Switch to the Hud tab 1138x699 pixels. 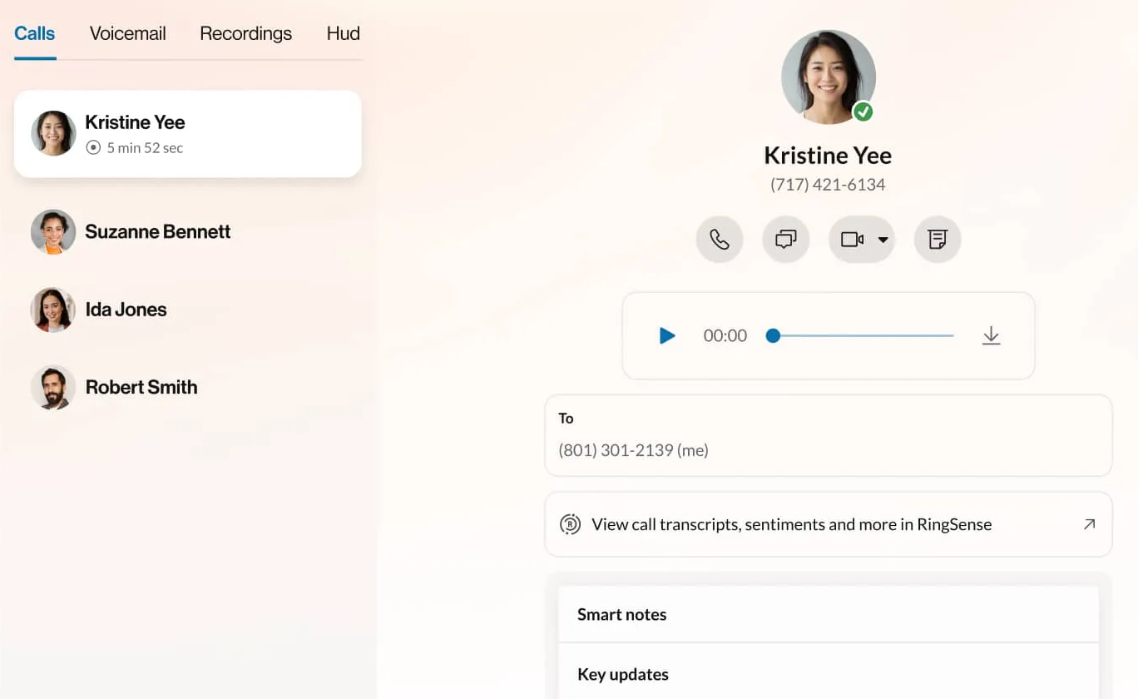343,34
